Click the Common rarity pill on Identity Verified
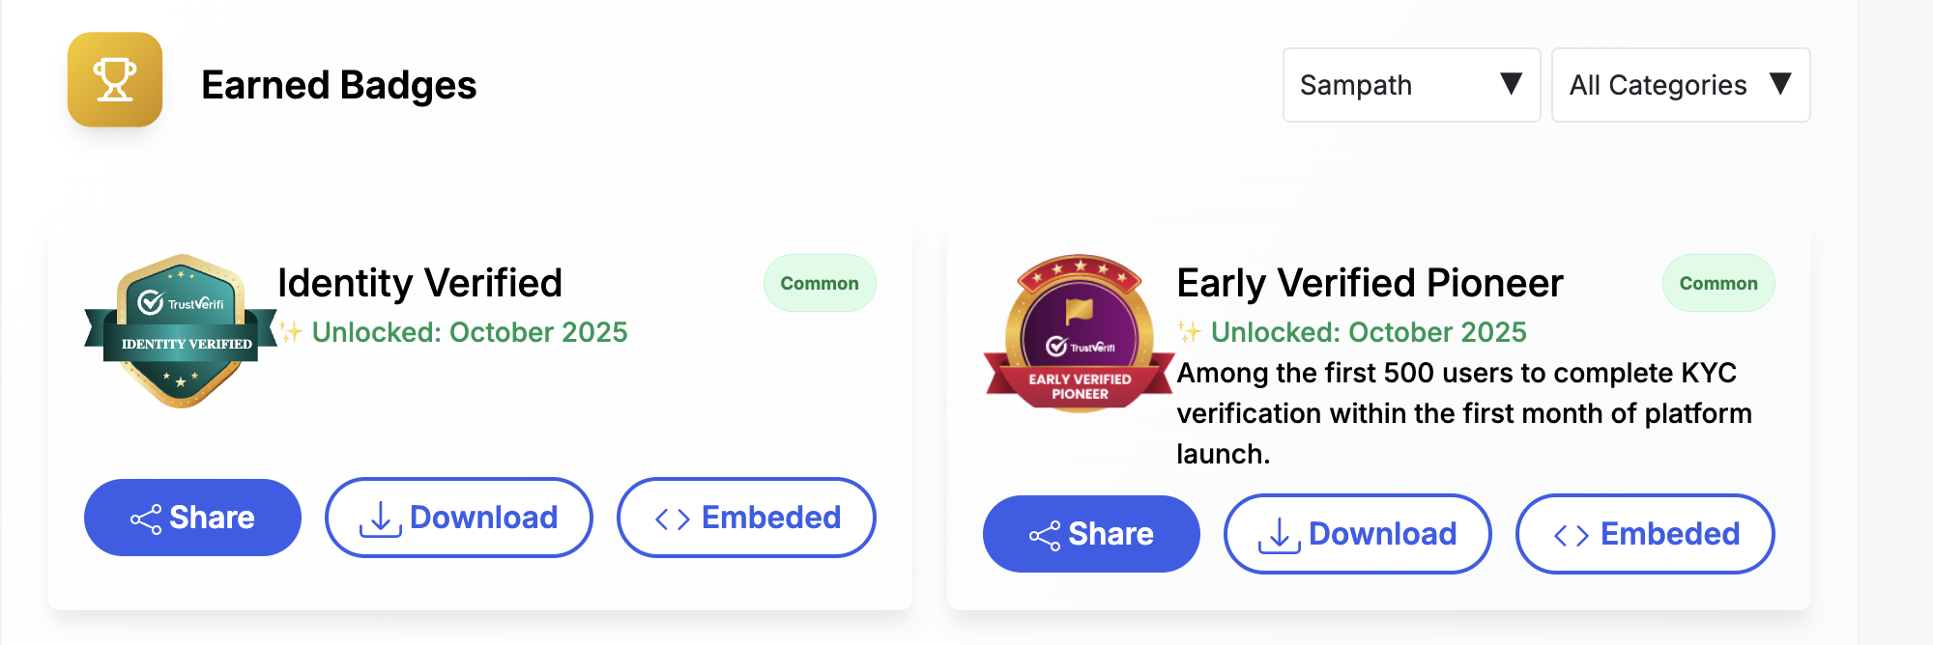This screenshot has width=1933, height=645. click(x=819, y=282)
